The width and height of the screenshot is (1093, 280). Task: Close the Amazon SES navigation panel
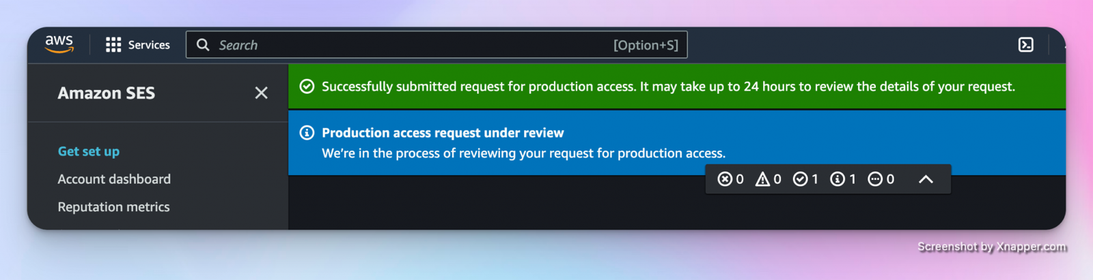click(x=261, y=93)
